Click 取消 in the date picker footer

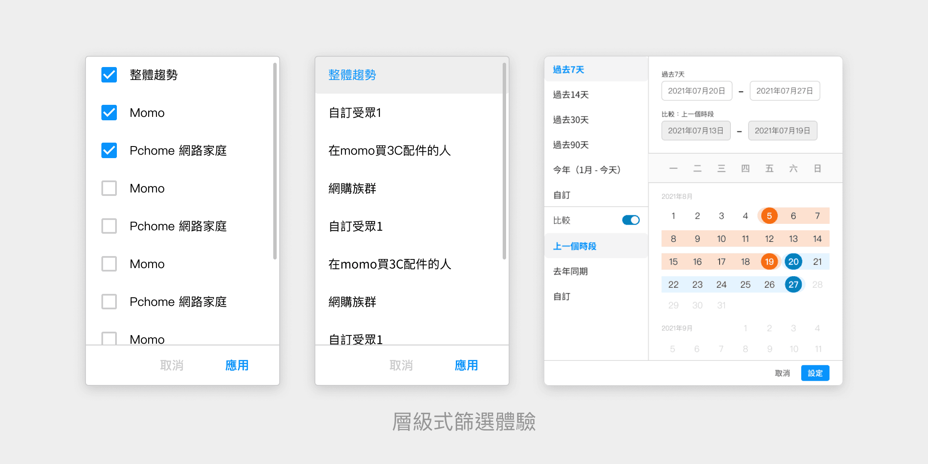click(x=782, y=373)
